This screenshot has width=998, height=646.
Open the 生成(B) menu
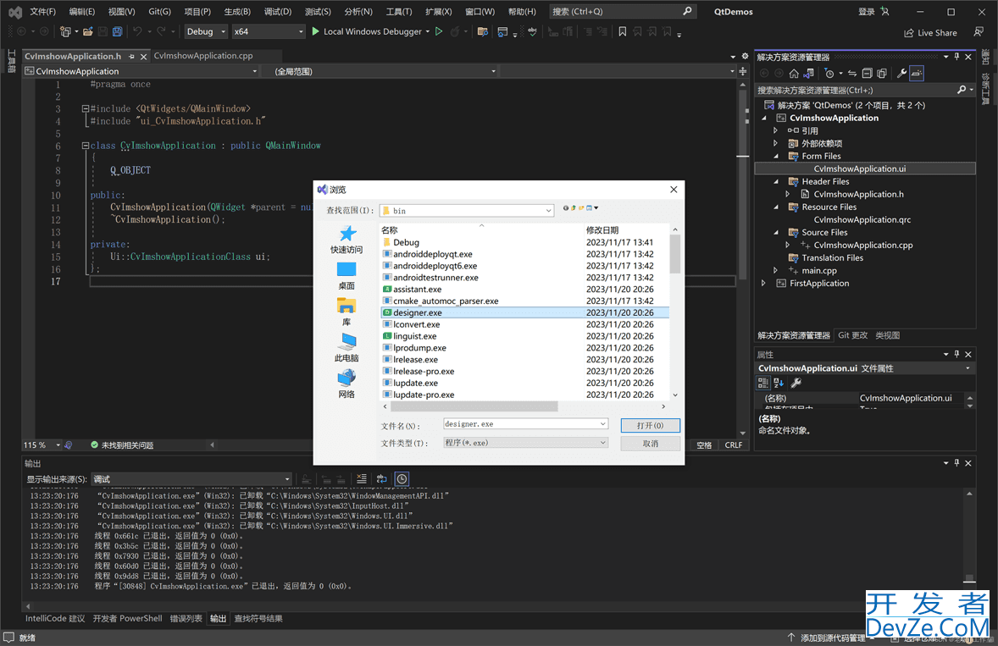click(x=237, y=12)
